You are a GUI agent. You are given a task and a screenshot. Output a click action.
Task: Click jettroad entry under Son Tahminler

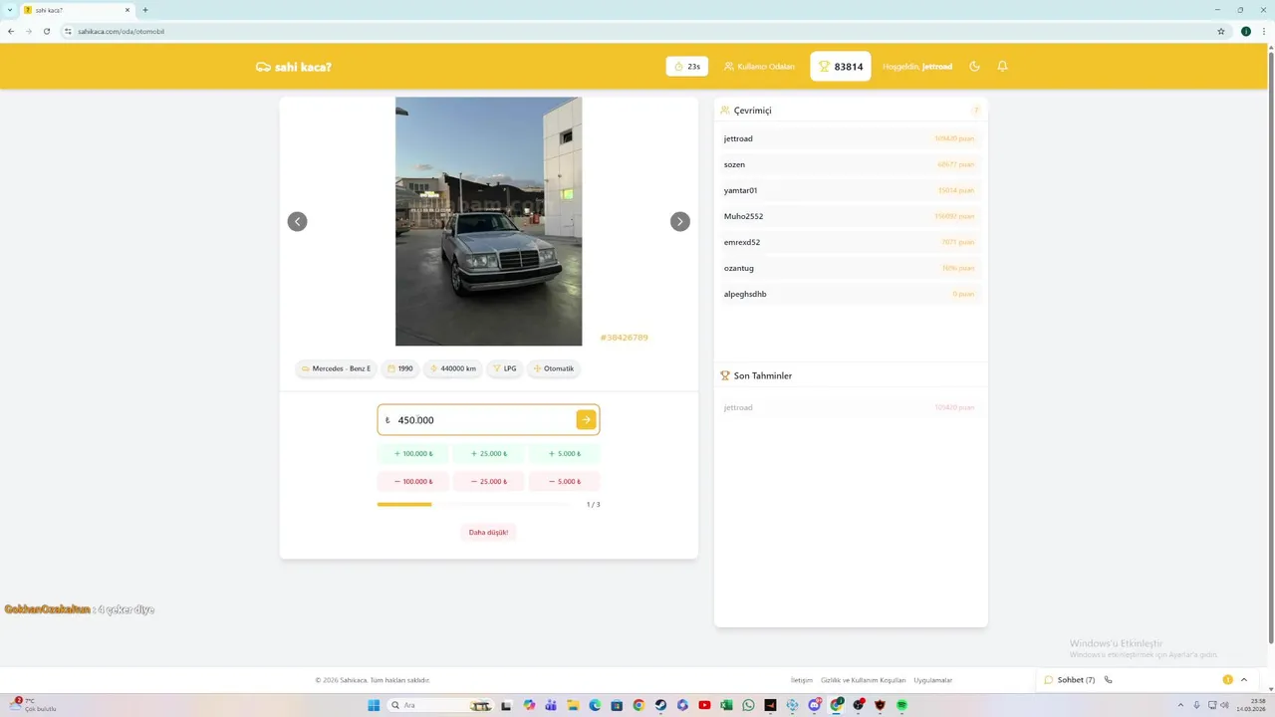(851, 407)
